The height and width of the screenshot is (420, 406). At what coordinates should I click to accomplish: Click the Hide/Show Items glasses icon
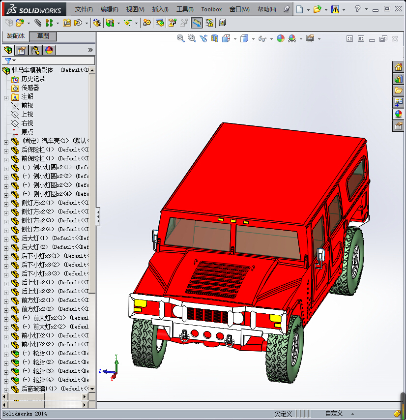(x=262, y=39)
